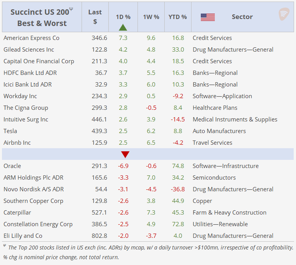Click Capital One 1D change 4.0
The height and width of the screenshot is (265, 296).
tap(123, 61)
